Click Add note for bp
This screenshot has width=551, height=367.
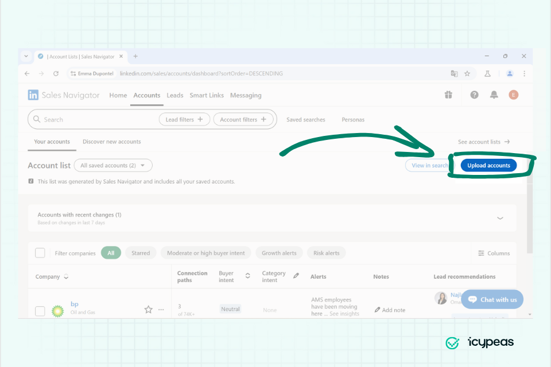(x=390, y=310)
